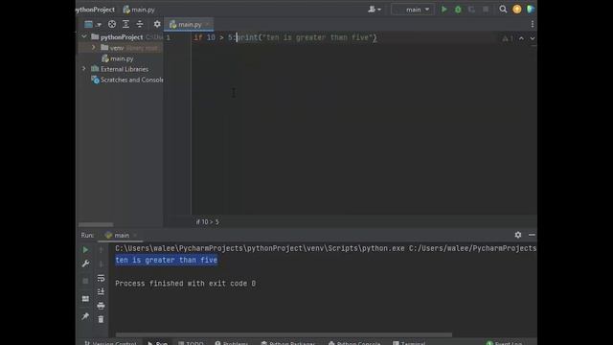Toggle Scroll to End in Run console

pos(101,291)
